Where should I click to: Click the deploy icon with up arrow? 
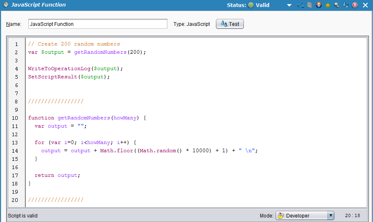(x=319, y=5)
